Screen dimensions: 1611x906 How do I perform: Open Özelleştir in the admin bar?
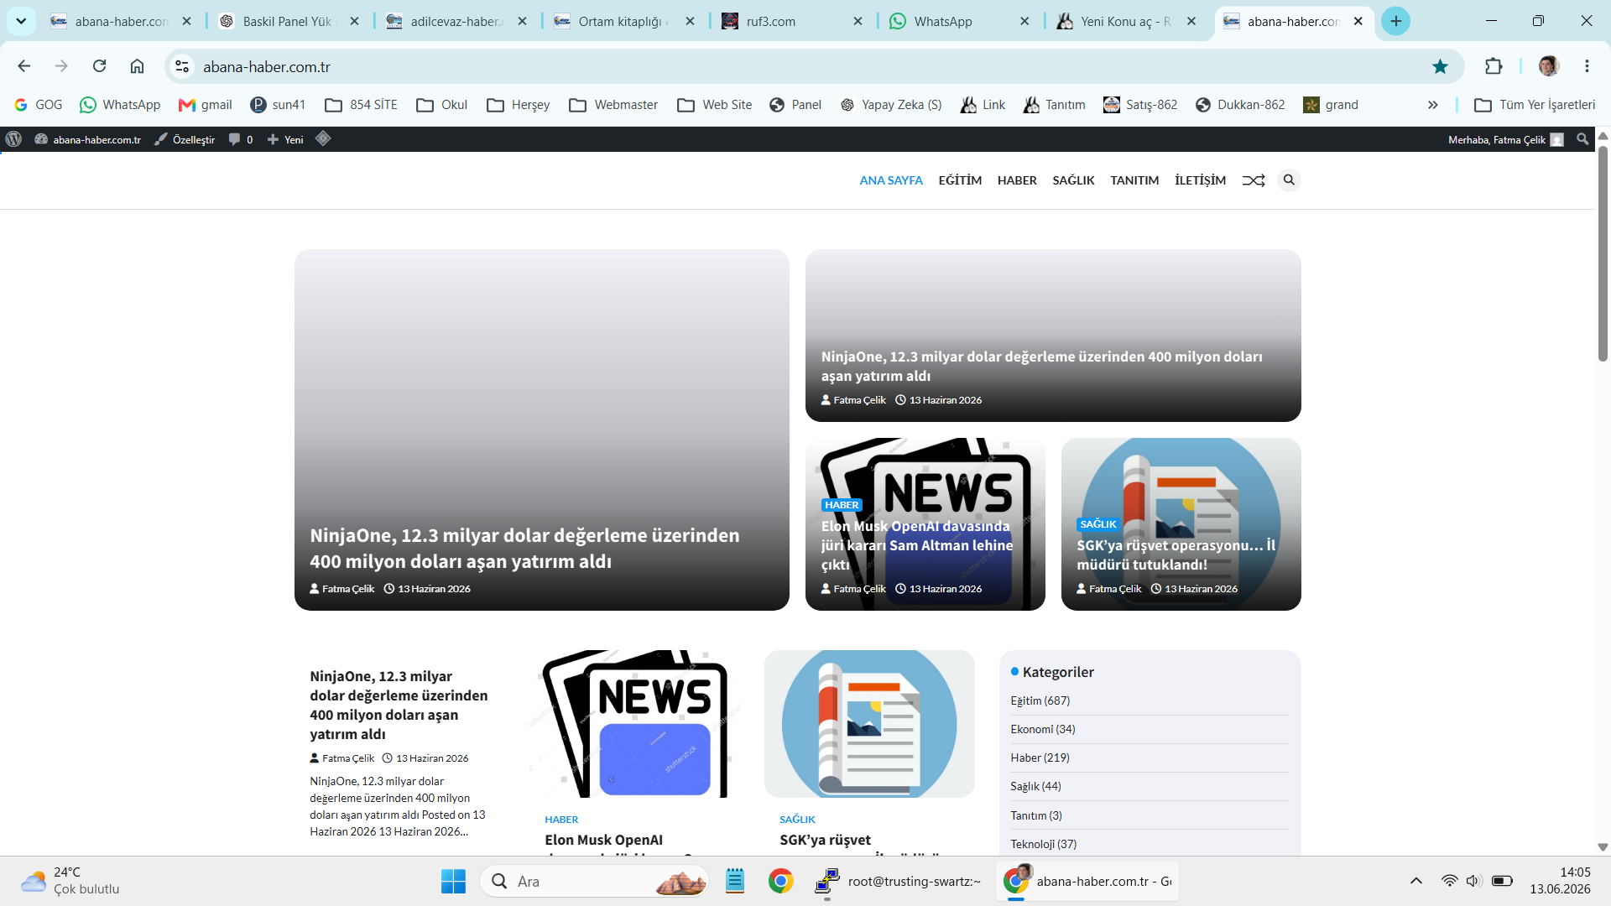coord(185,139)
